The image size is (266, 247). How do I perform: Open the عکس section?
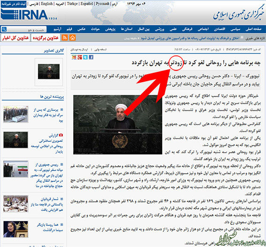82,29
